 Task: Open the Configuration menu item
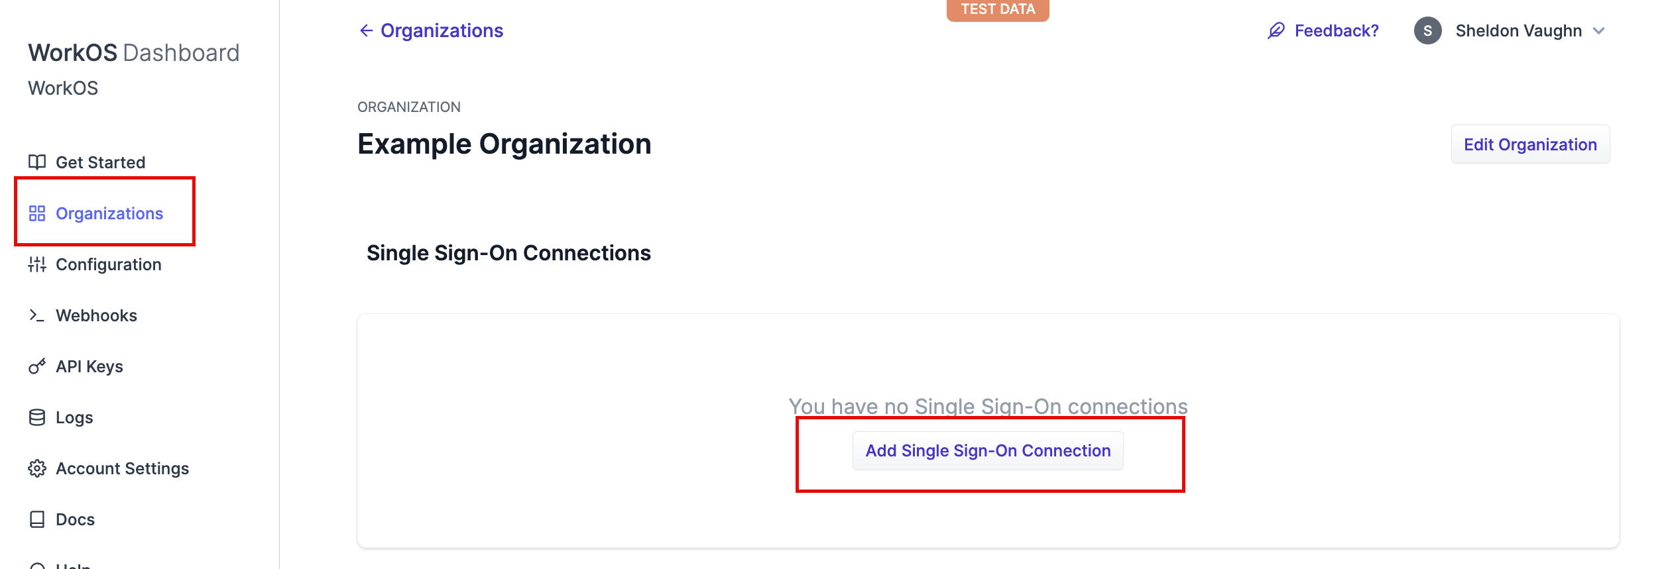coord(108,264)
